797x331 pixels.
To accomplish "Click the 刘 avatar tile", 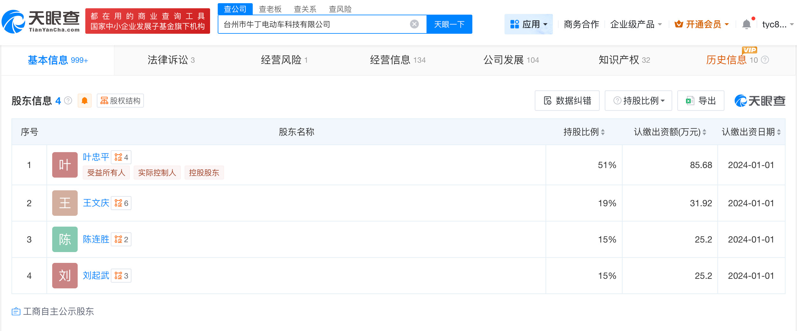I will [65, 276].
